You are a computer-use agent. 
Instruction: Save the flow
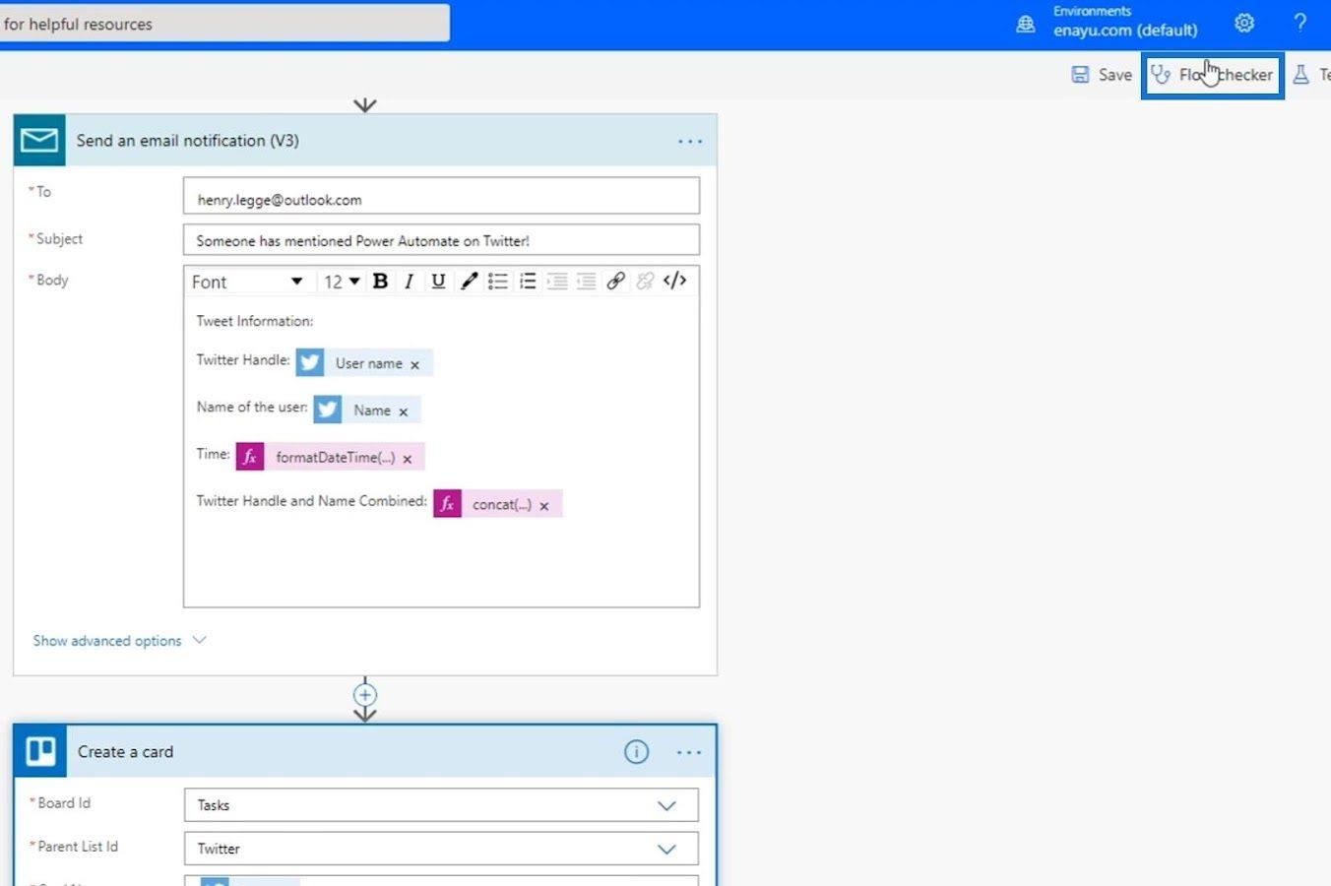coord(1102,75)
